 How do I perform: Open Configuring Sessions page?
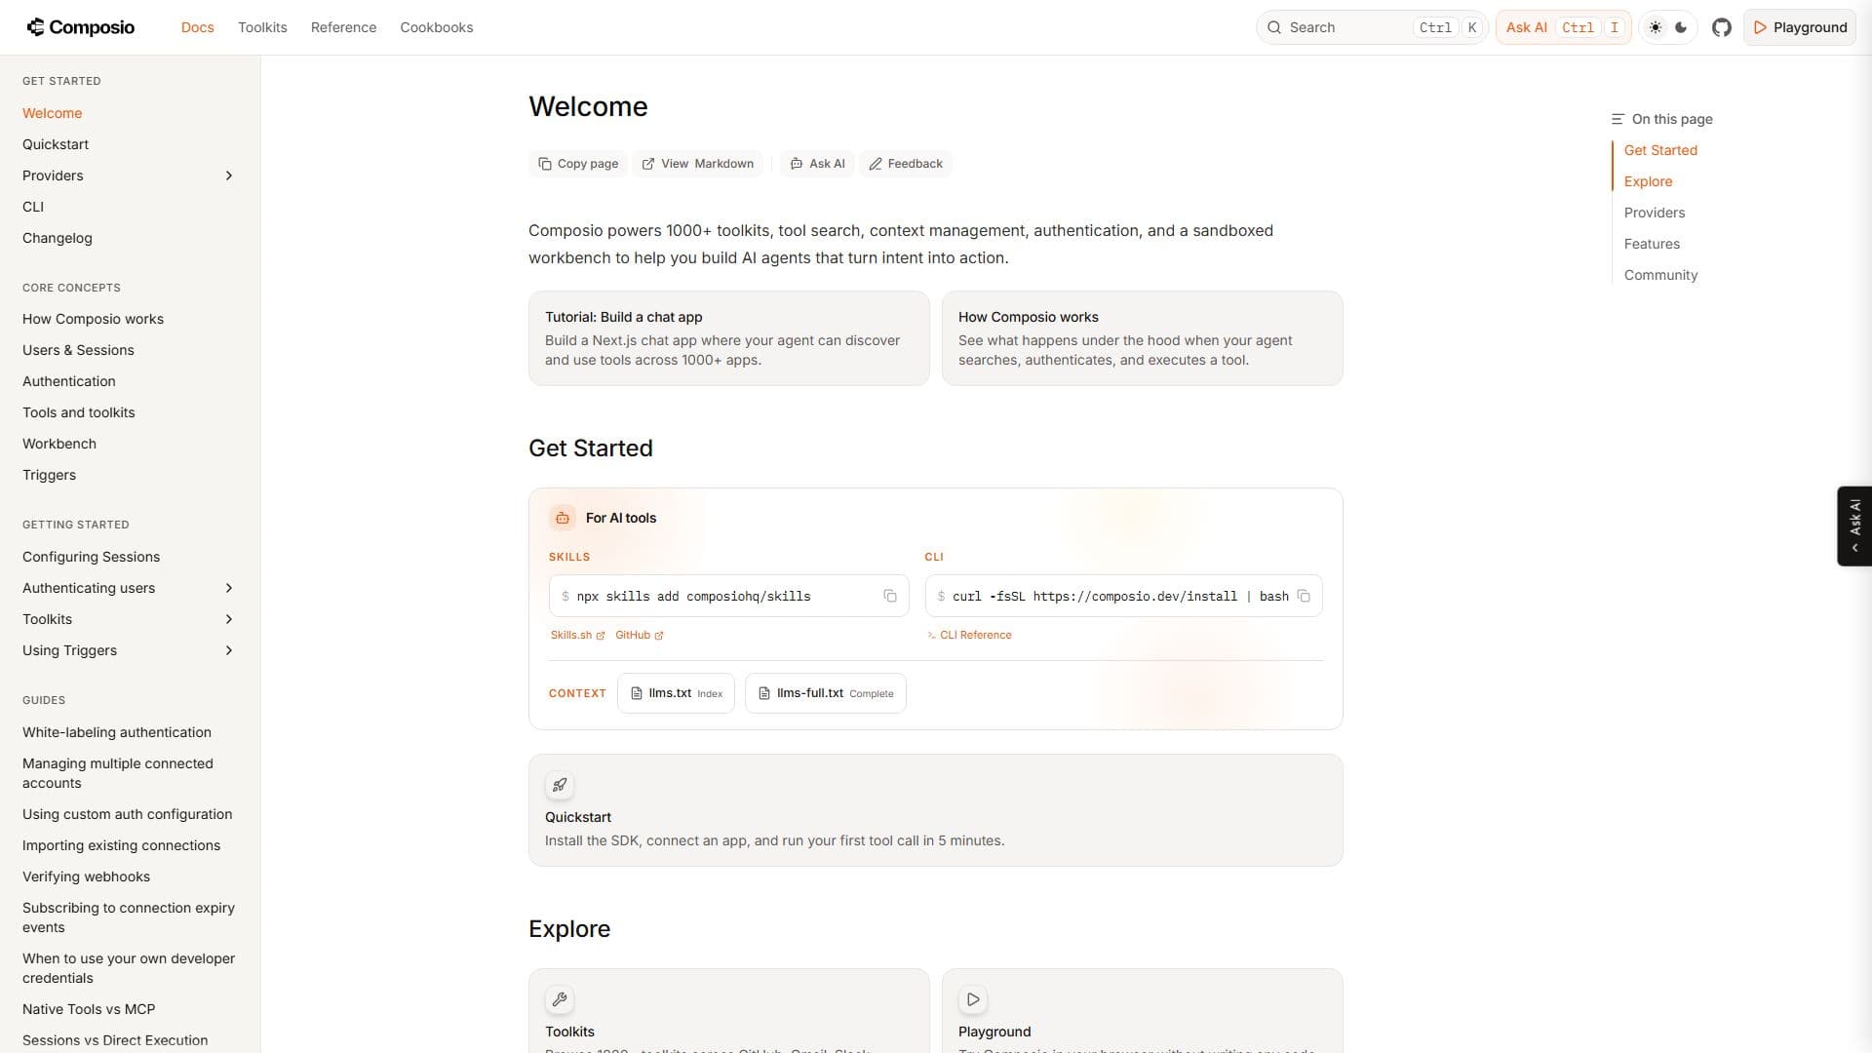pos(91,557)
